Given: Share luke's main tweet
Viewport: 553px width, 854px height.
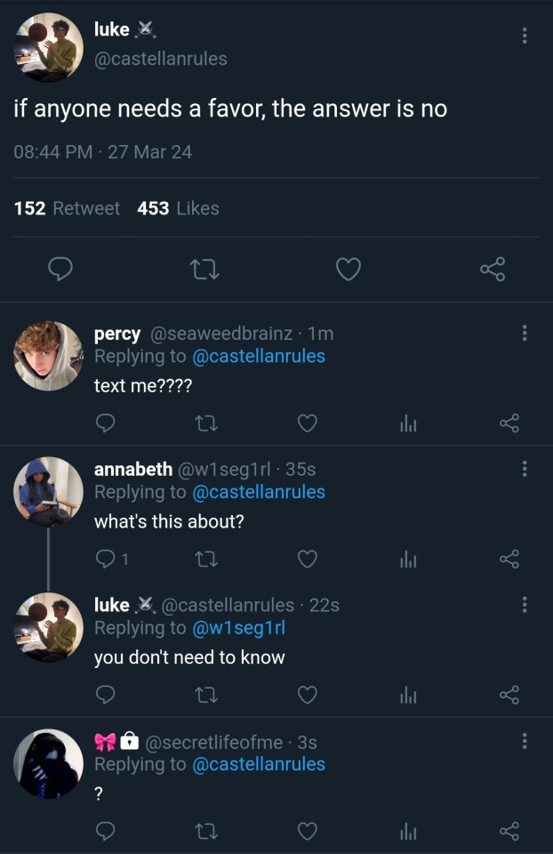Looking at the screenshot, I should (x=493, y=269).
